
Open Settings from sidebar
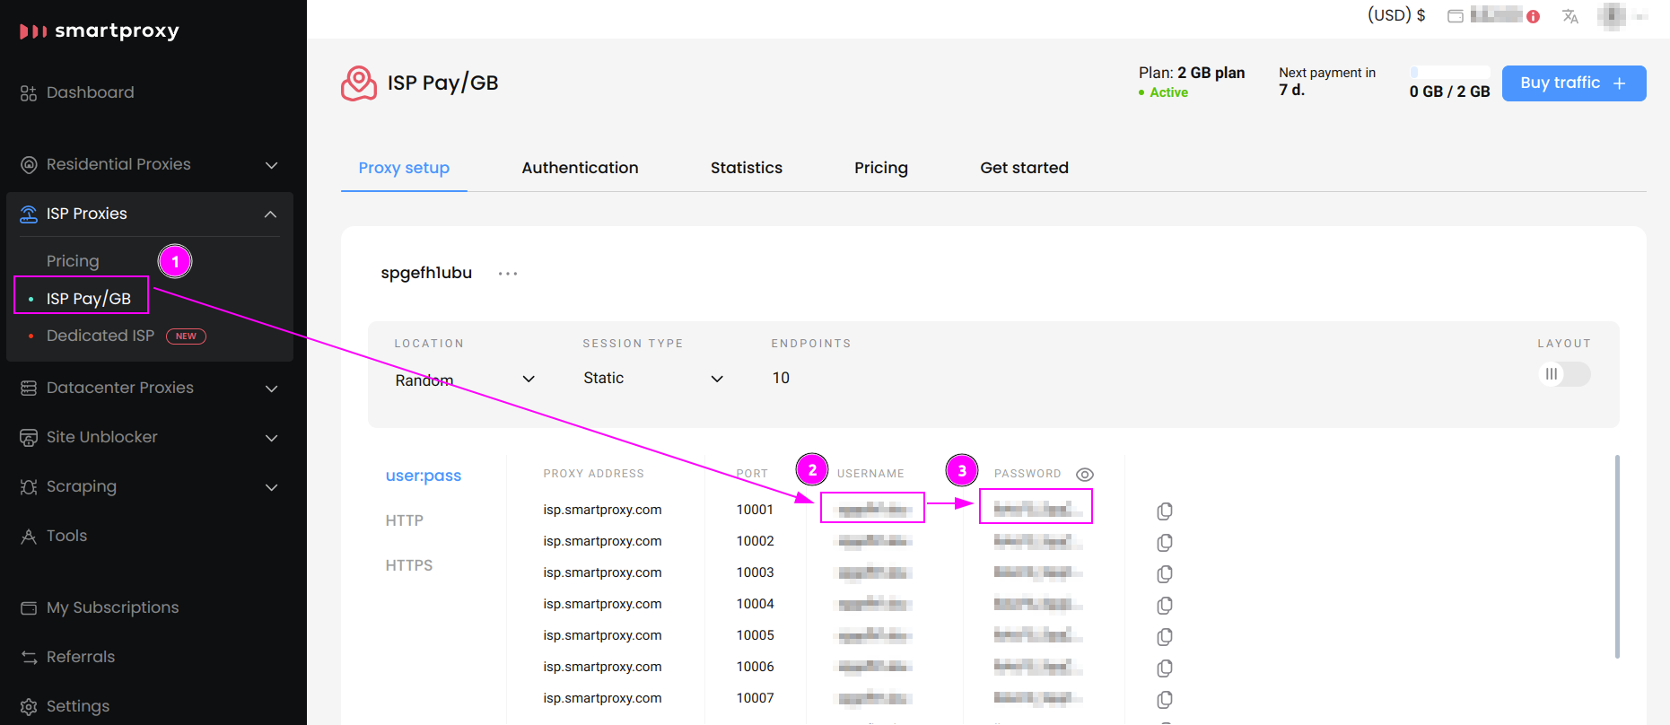click(78, 706)
